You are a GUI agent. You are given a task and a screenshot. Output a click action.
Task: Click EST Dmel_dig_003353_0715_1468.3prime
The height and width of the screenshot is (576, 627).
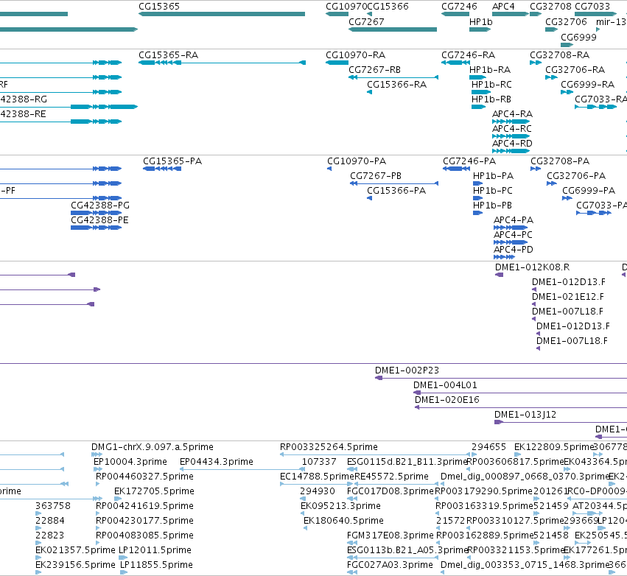click(443, 572)
